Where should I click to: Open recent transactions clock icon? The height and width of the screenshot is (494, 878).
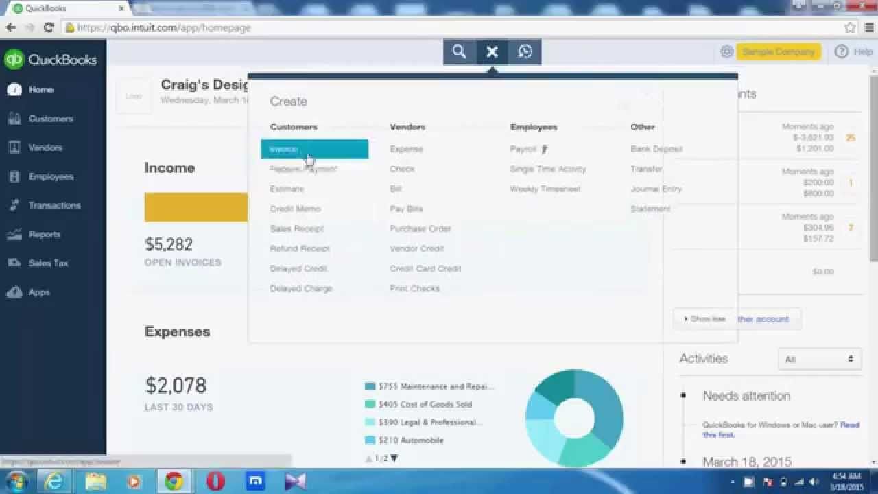click(x=525, y=51)
